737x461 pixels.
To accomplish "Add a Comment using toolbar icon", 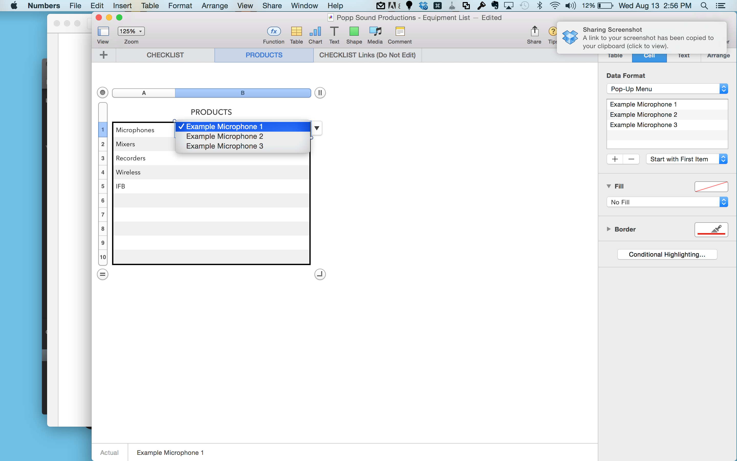I will click(399, 32).
